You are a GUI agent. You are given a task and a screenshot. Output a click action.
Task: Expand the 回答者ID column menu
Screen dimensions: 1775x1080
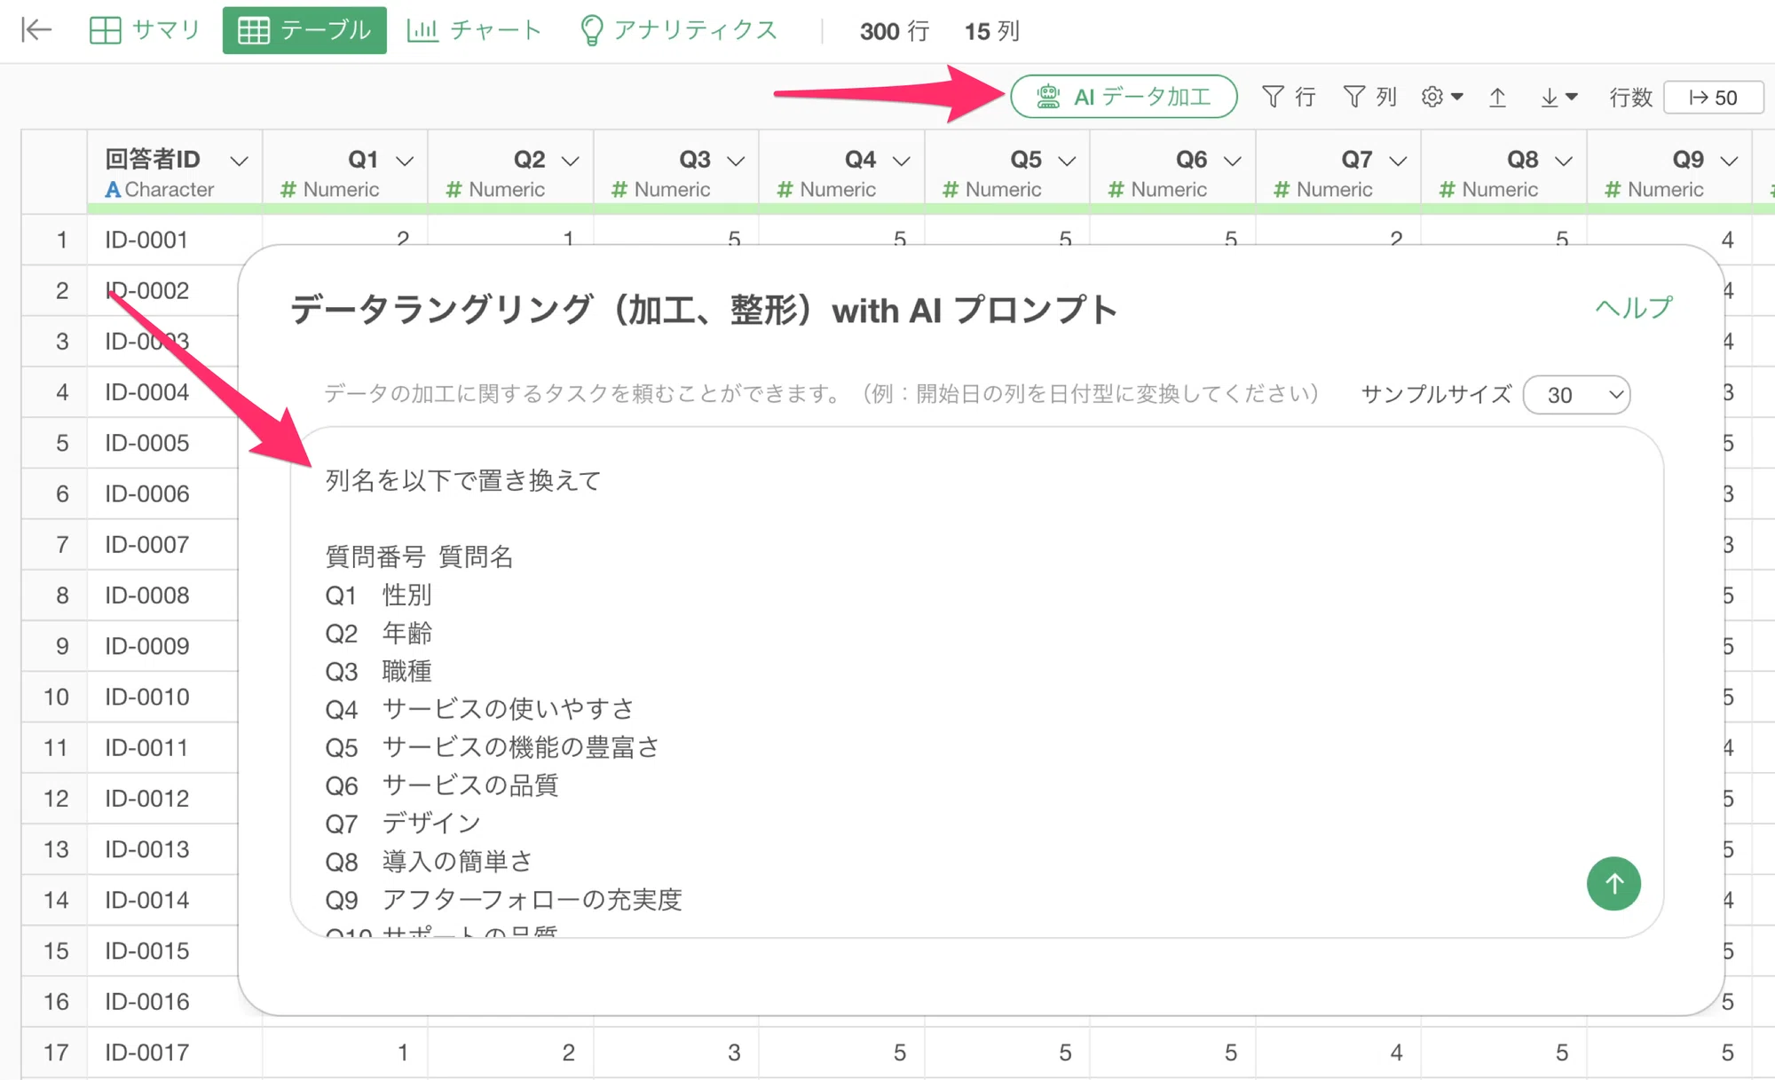239,161
